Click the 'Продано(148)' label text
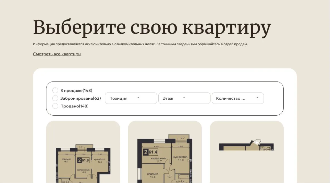The height and width of the screenshot is (183, 330). (75, 106)
